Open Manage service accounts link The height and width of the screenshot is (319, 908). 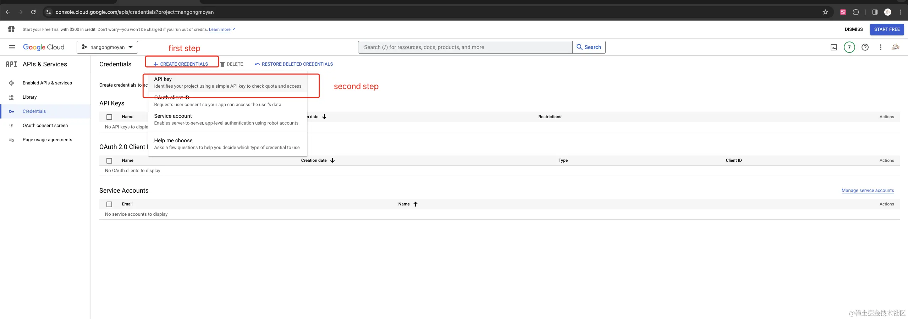868,191
